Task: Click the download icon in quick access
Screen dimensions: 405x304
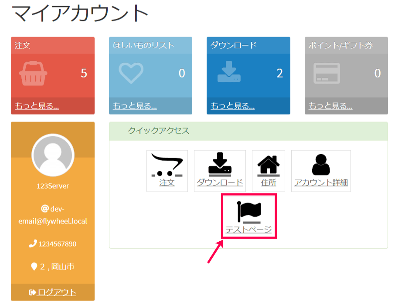Action: (220, 164)
